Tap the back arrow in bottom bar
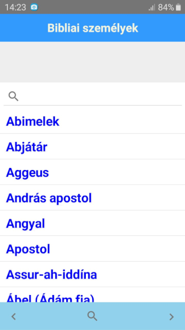Viewport: 185px width, 330px height. pyautogui.click(x=13, y=316)
